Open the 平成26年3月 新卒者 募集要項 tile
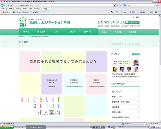This screenshot has width=161, height=129. 52,84
